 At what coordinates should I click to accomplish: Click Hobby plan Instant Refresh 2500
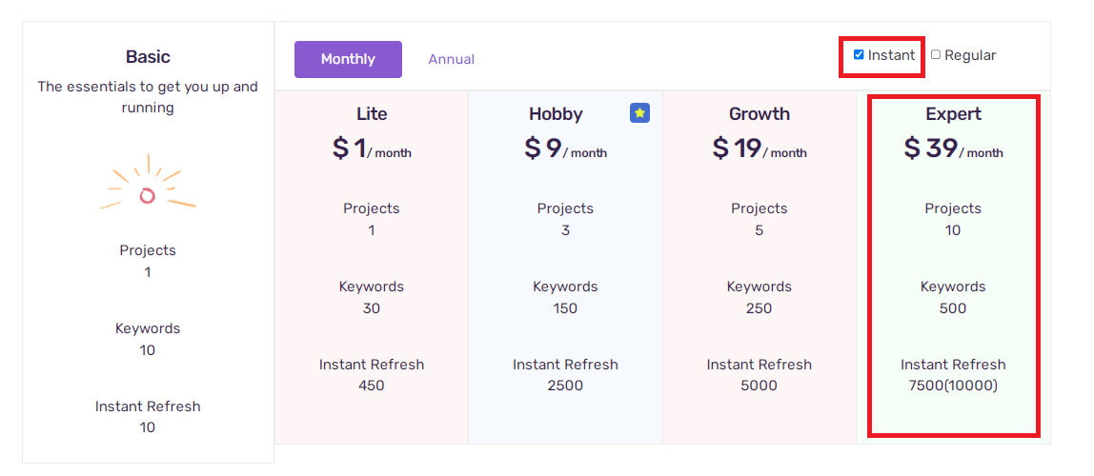click(565, 386)
